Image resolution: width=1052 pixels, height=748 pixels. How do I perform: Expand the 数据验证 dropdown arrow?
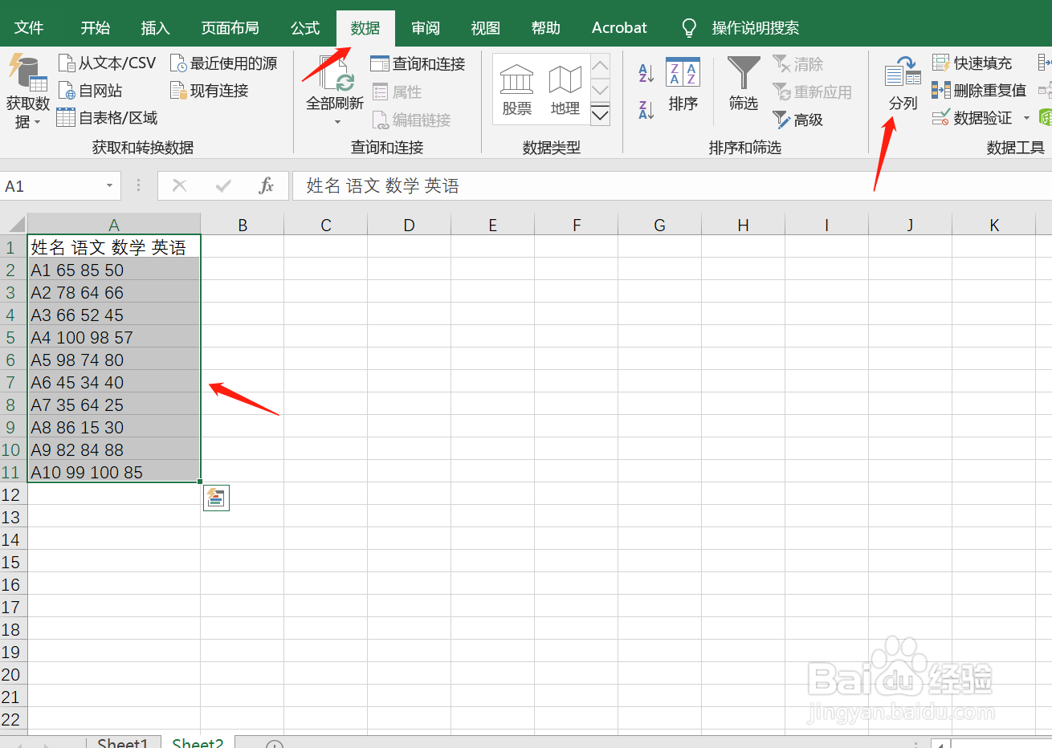[1026, 119]
